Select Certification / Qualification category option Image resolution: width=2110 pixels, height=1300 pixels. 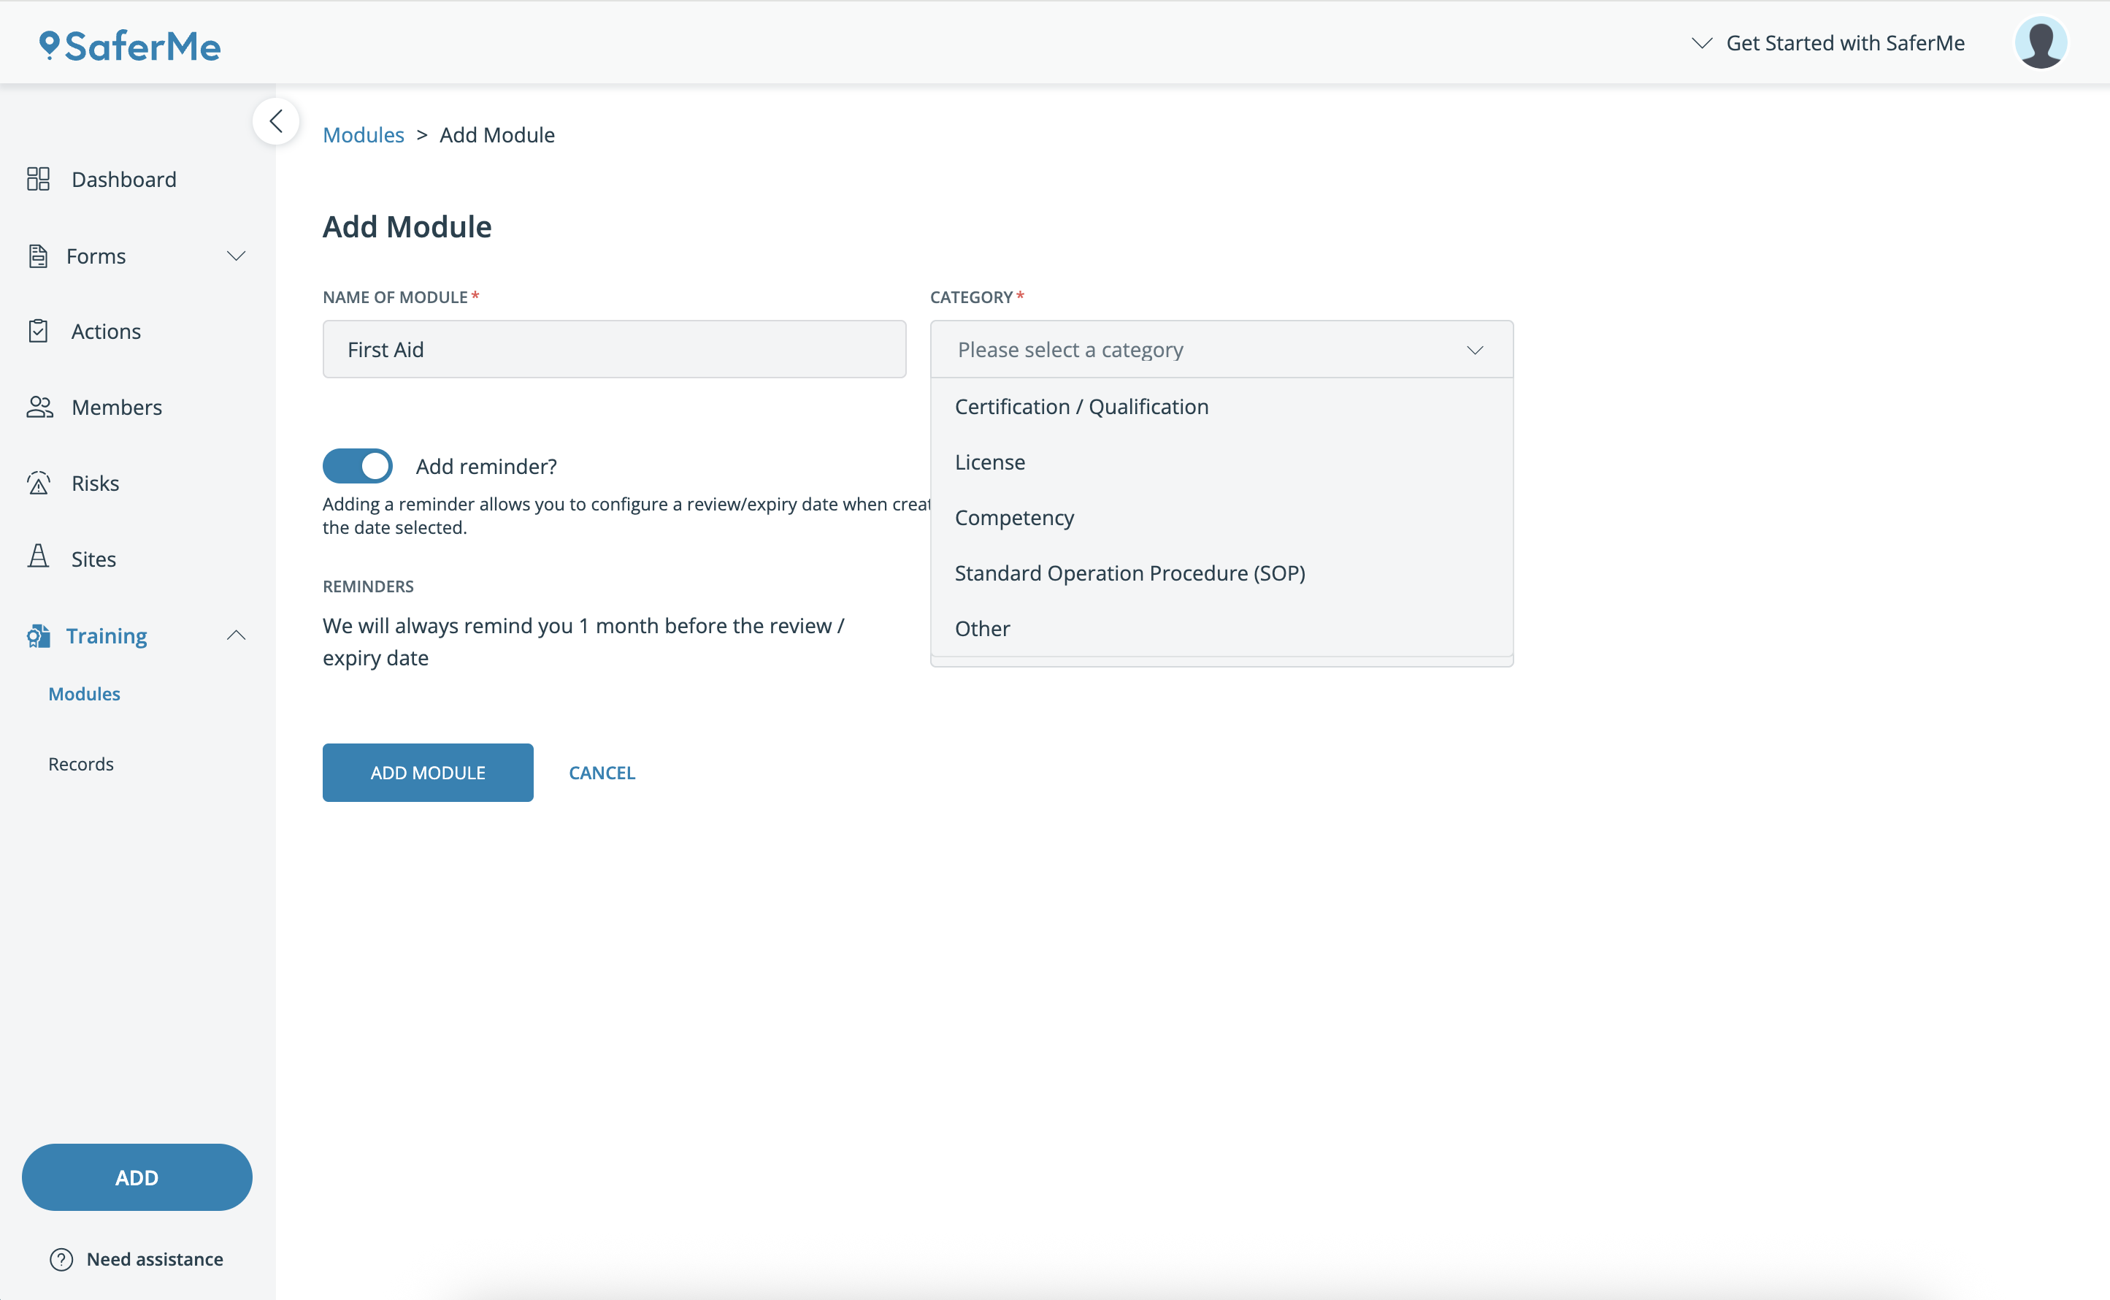(1081, 407)
